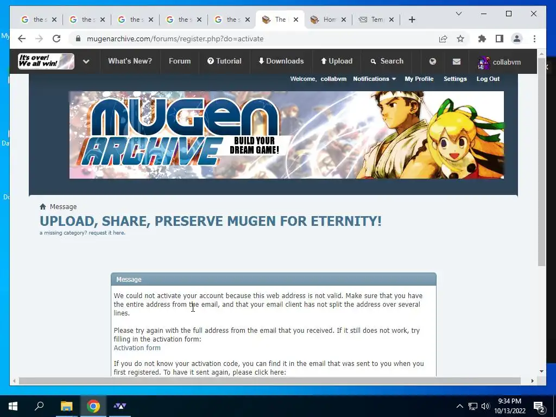
Task: Click the volume speaker tray icon
Action: [485, 406]
